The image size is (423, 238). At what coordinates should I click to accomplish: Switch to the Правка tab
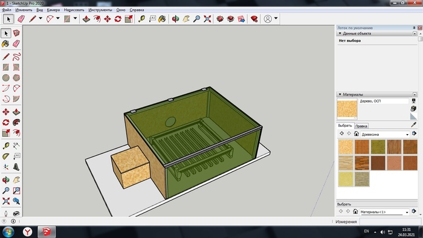point(361,126)
